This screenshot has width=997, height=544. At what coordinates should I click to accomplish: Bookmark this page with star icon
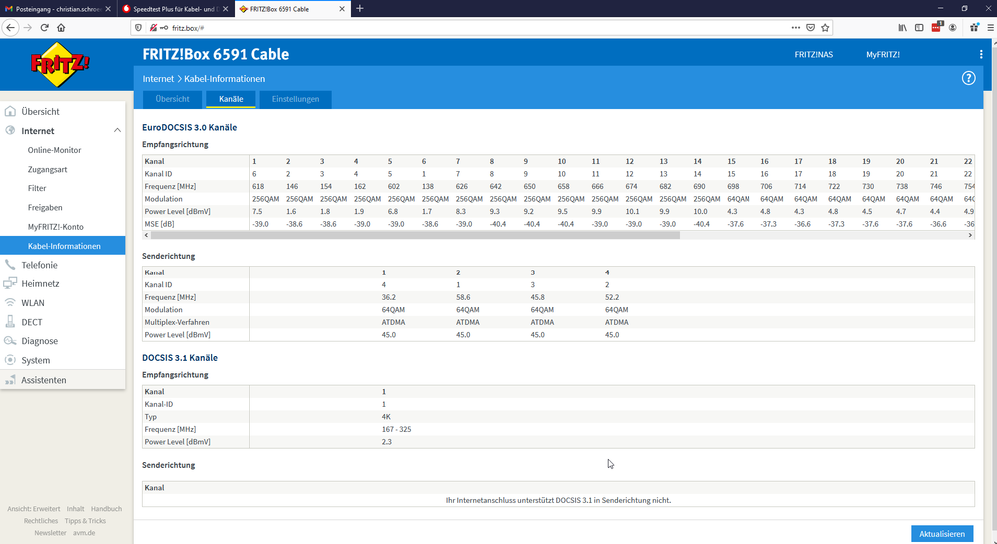click(825, 27)
